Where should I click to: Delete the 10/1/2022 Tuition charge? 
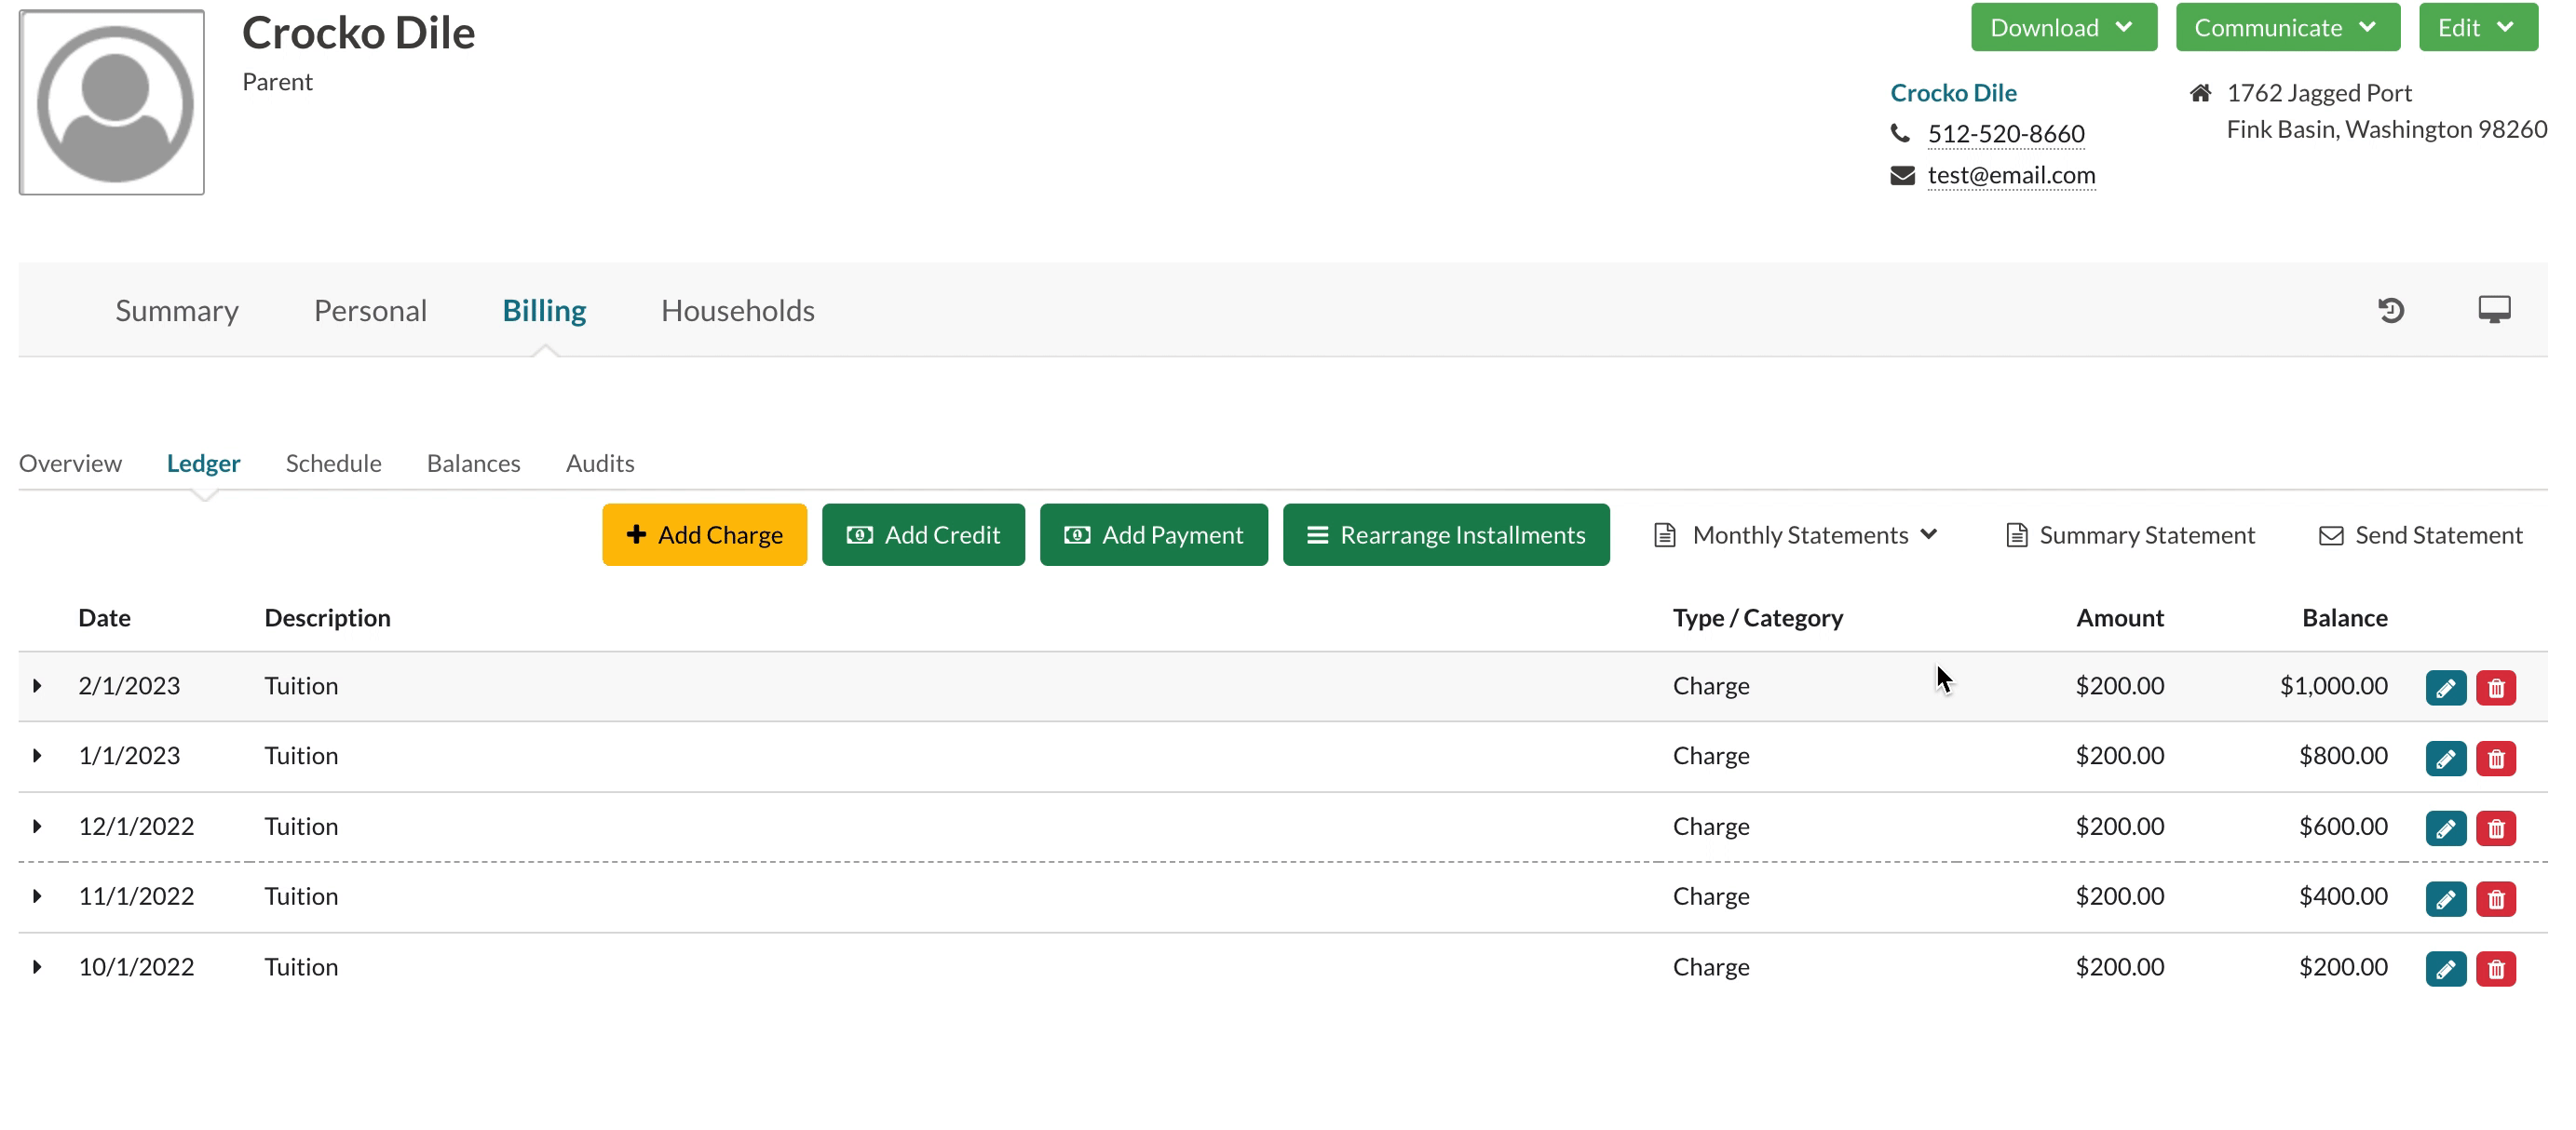tap(2495, 968)
